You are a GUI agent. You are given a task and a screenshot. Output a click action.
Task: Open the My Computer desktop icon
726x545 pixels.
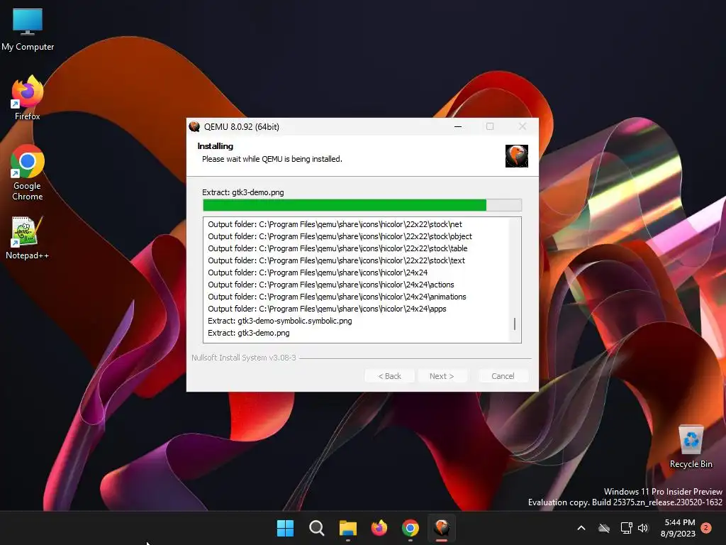[28, 28]
